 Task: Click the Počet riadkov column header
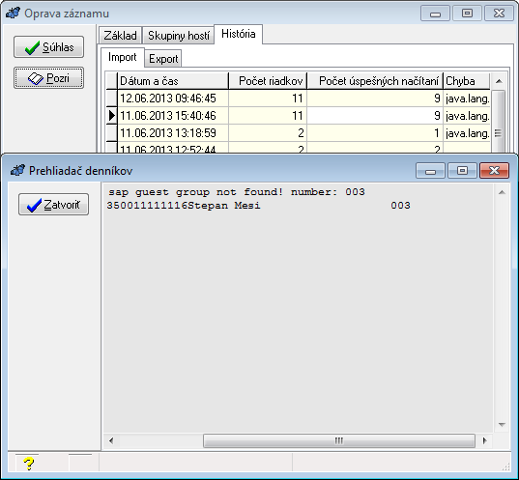click(268, 81)
